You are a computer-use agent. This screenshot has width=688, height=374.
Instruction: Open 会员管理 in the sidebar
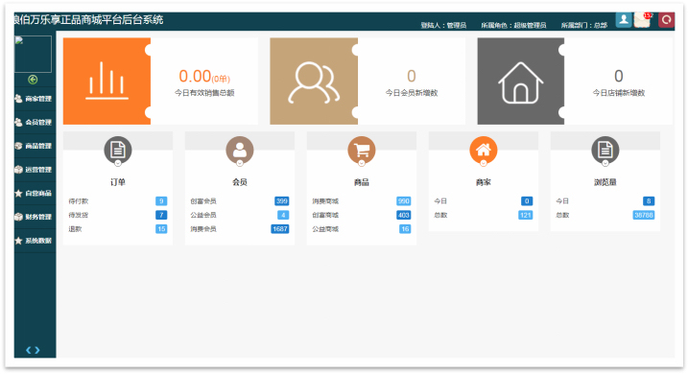35,123
